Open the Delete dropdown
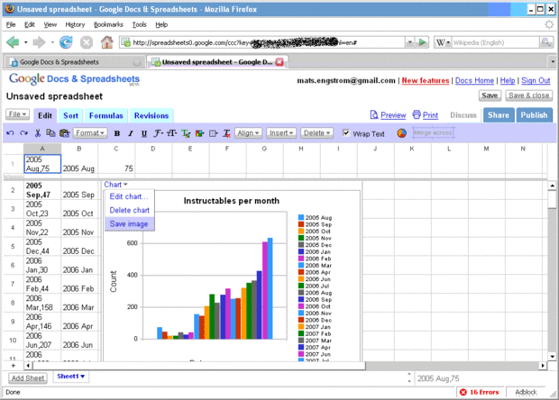The image size is (559, 400). (x=316, y=132)
